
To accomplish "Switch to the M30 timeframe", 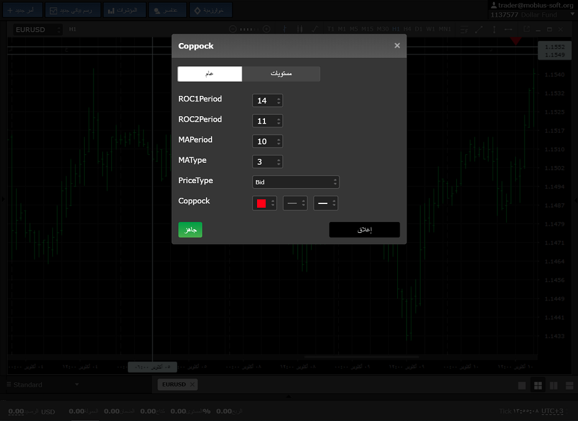I will [x=382, y=29].
